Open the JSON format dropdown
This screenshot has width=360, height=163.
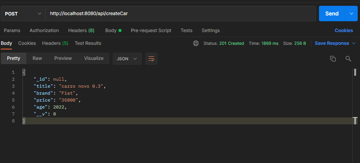(x=127, y=59)
